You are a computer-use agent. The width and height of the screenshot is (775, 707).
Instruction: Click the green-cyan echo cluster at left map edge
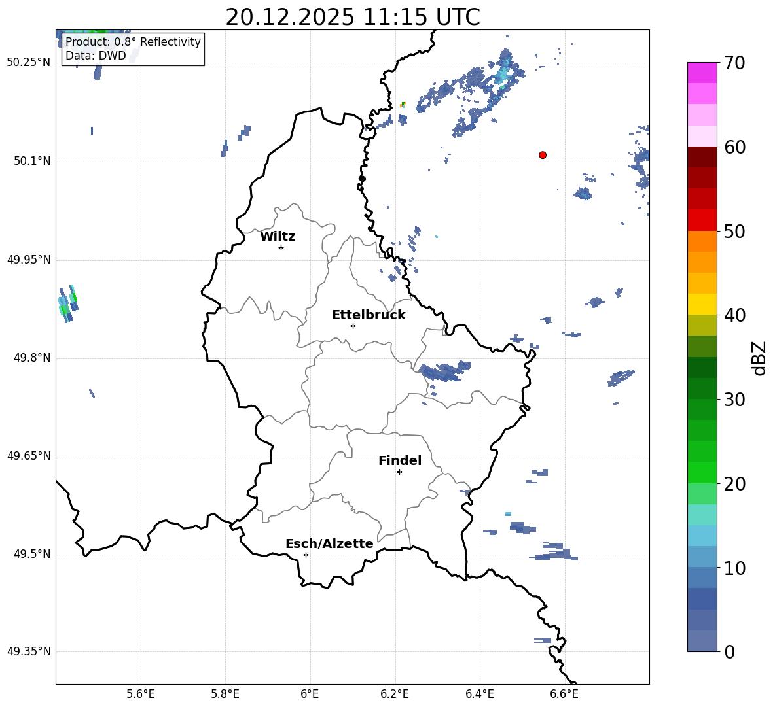tap(67, 303)
